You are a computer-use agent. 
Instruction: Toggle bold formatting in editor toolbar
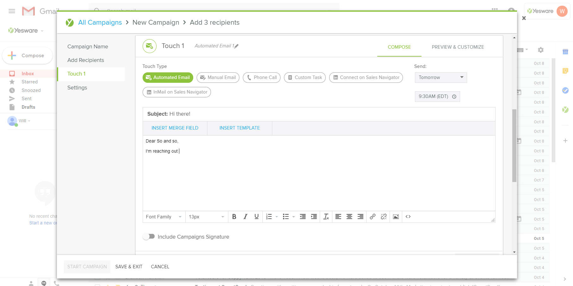tap(234, 216)
